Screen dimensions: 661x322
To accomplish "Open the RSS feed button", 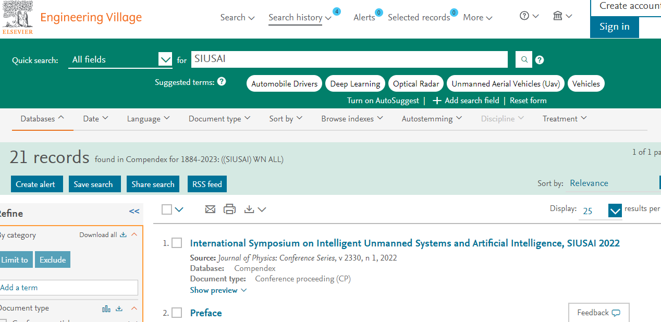I will click(x=207, y=184).
